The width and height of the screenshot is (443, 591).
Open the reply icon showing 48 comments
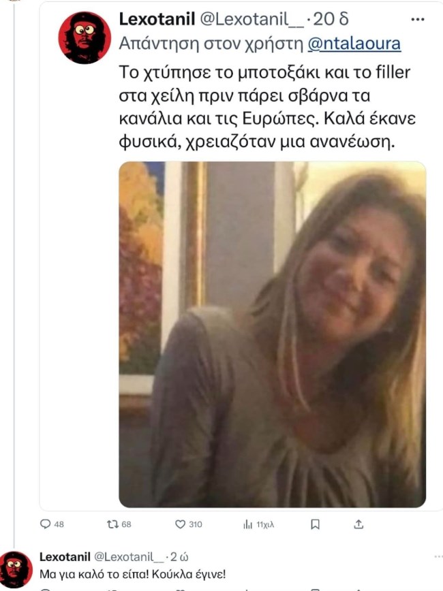[45, 524]
